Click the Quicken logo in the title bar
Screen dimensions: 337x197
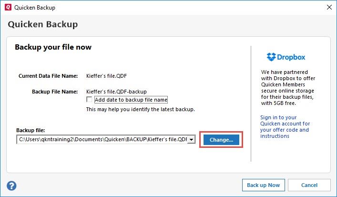(x=7, y=7)
